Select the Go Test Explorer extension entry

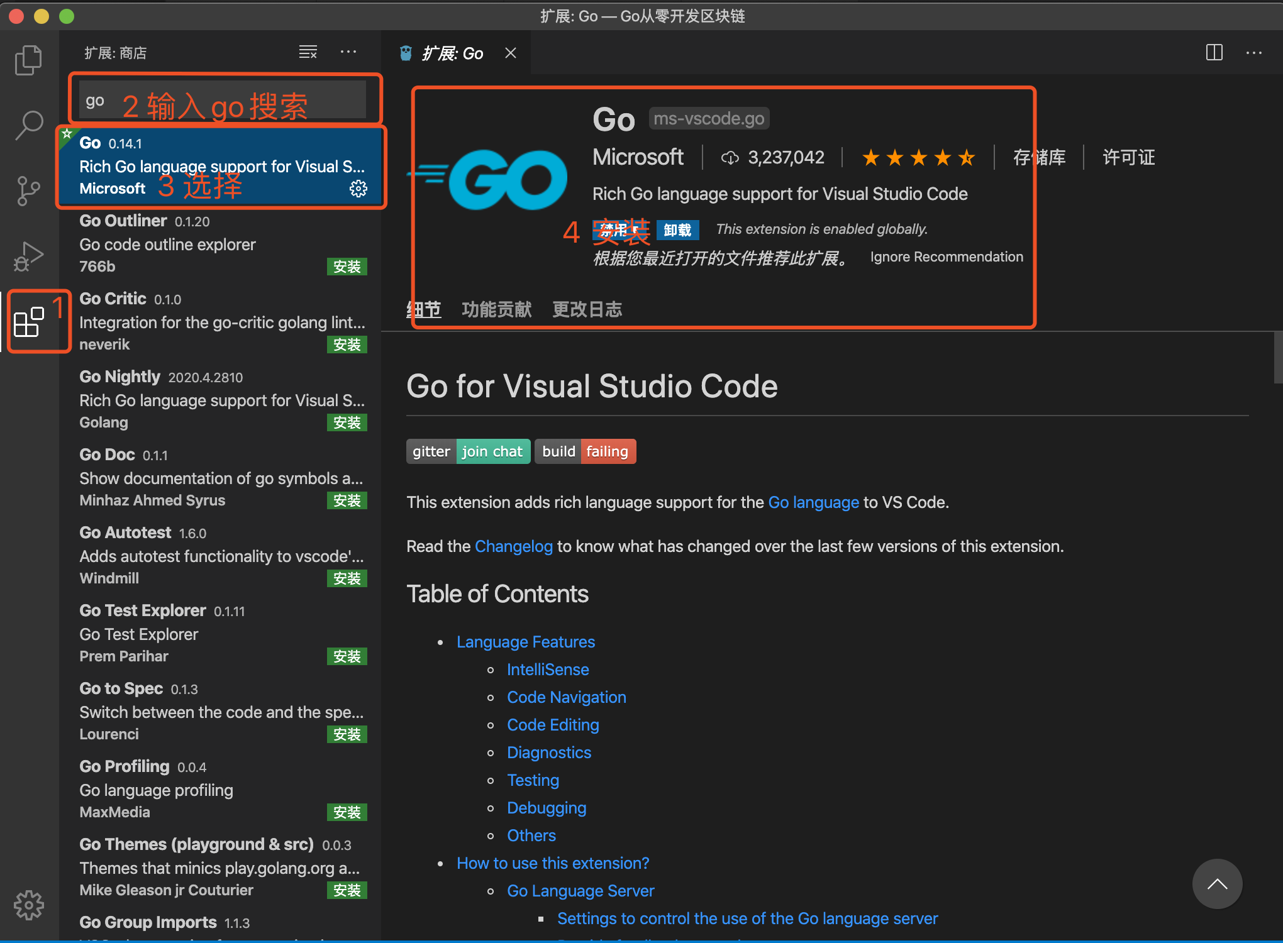pyautogui.click(x=221, y=634)
